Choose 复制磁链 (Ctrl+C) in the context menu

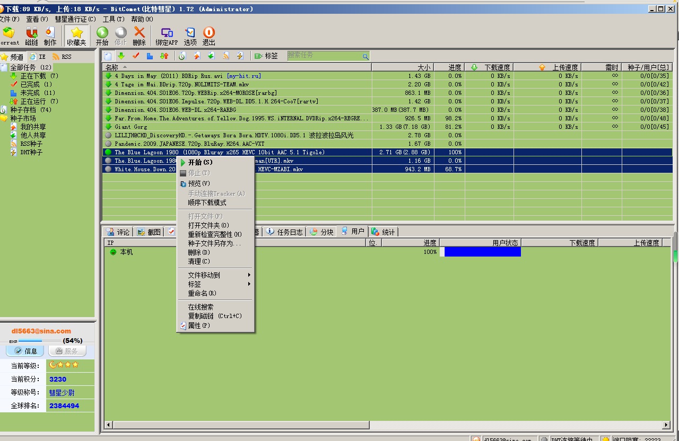(x=215, y=316)
